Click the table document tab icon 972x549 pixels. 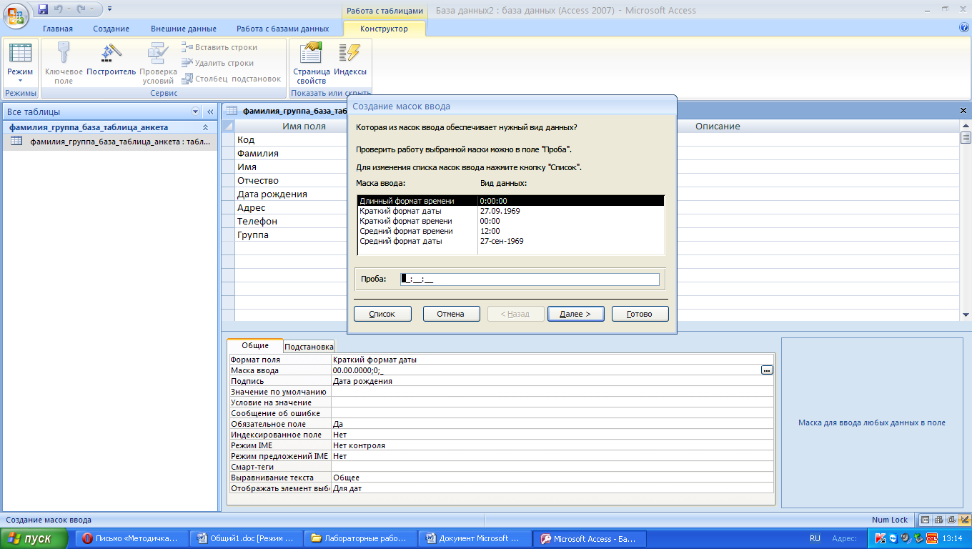click(232, 111)
